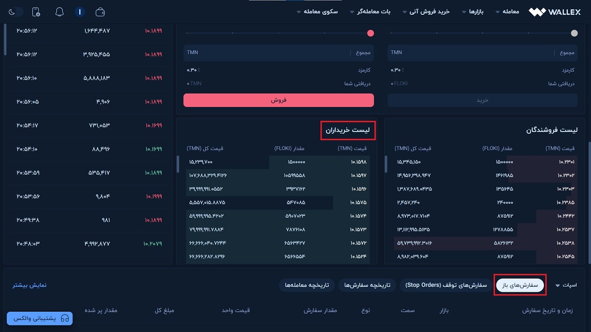Expand the معامله menu

507,12
